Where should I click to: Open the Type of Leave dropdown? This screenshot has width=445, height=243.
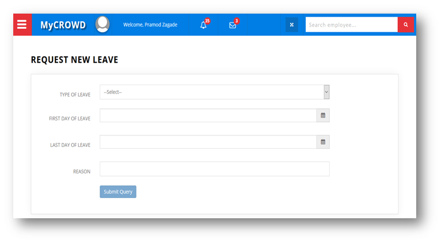[x=211, y=92]
